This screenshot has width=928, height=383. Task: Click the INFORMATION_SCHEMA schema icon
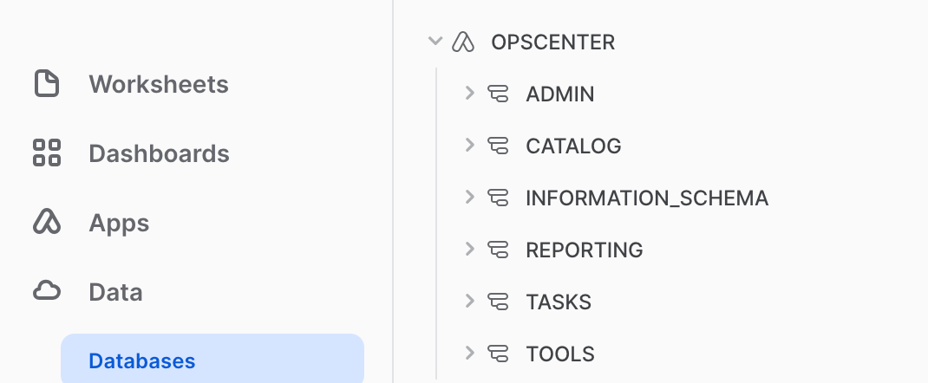click(x=498, y=198)
